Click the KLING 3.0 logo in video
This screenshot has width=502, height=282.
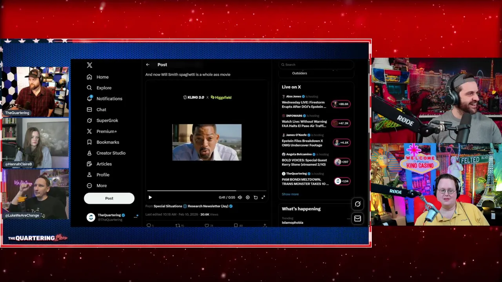tap(194, 97)
